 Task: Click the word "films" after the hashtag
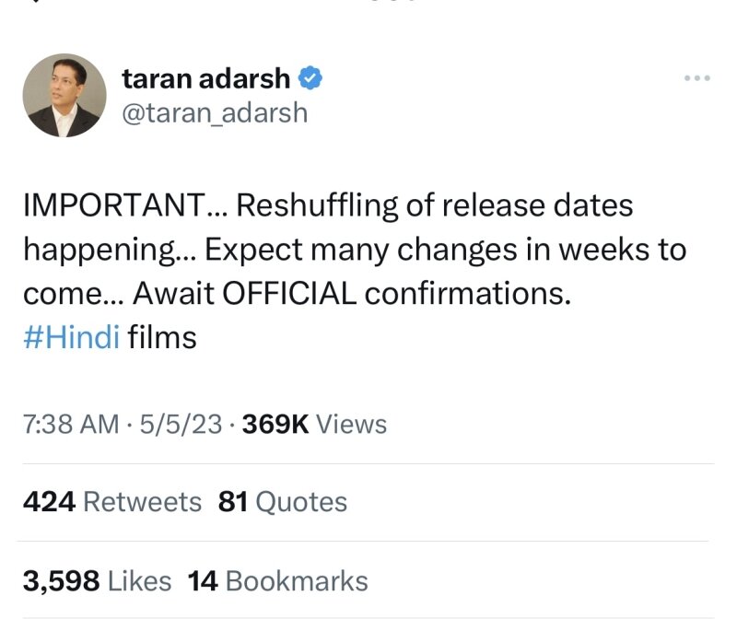tap(162, 337)
